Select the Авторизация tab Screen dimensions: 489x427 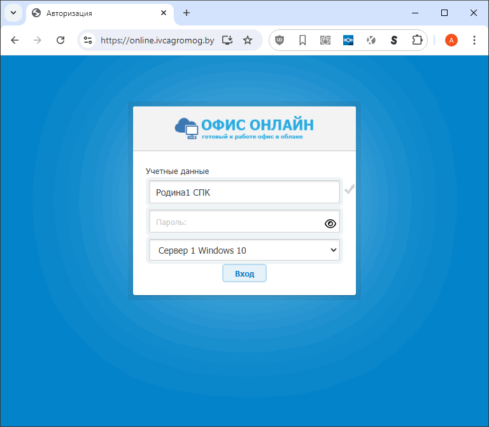click(x=96, y=13)
